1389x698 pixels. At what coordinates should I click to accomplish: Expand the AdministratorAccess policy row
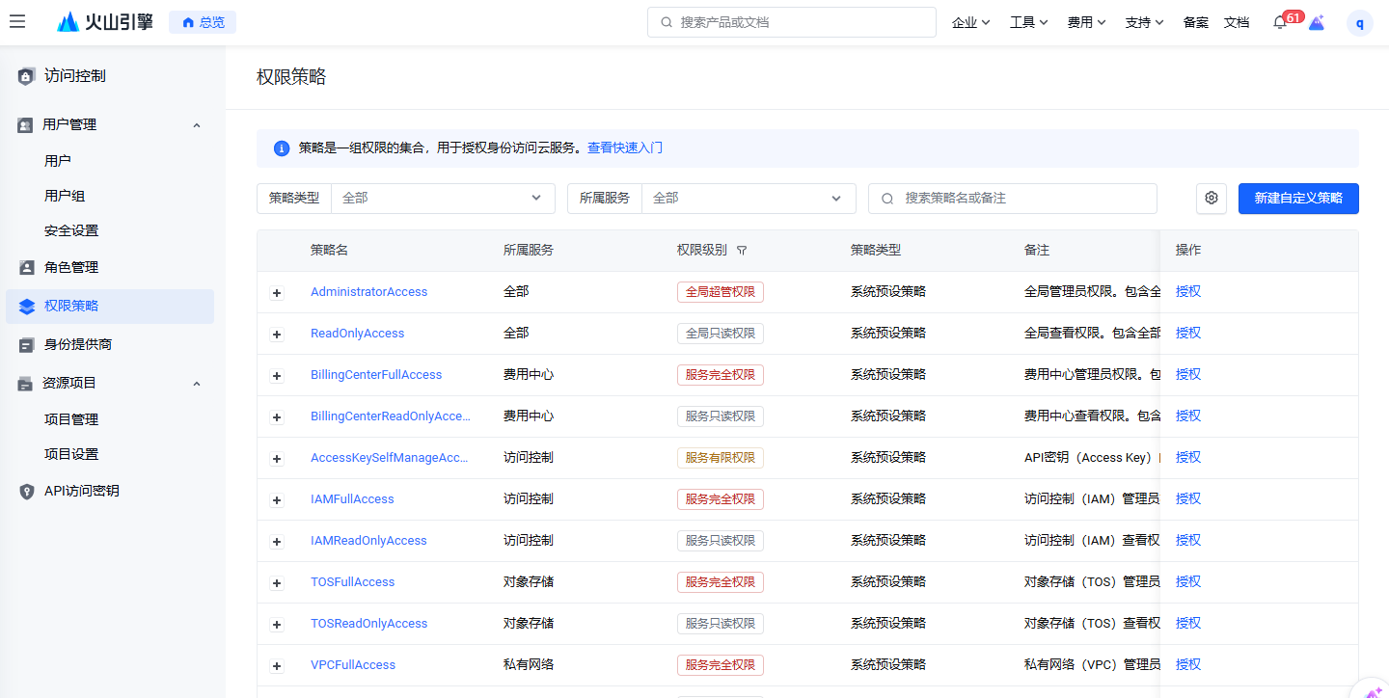pyautogui.click(x=277, y=293)
